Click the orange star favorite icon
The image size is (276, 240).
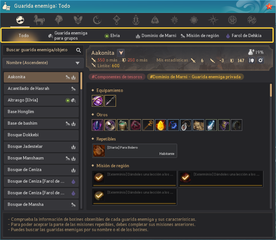coord(269,6)
